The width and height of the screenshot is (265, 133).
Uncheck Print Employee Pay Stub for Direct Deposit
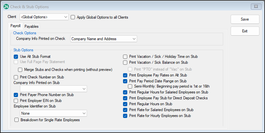(125, 98)
